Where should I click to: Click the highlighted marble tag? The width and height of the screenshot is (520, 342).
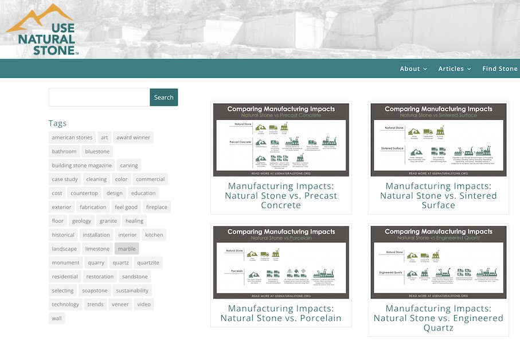[x=127, y=249]
